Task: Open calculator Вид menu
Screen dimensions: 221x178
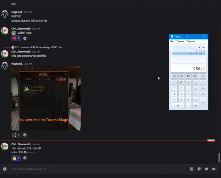Action: (172, 41)
